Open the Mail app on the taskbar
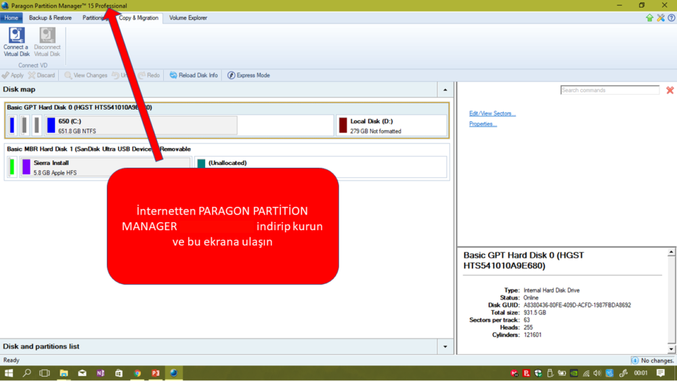The image size is (677, 381). click(82, 374)
